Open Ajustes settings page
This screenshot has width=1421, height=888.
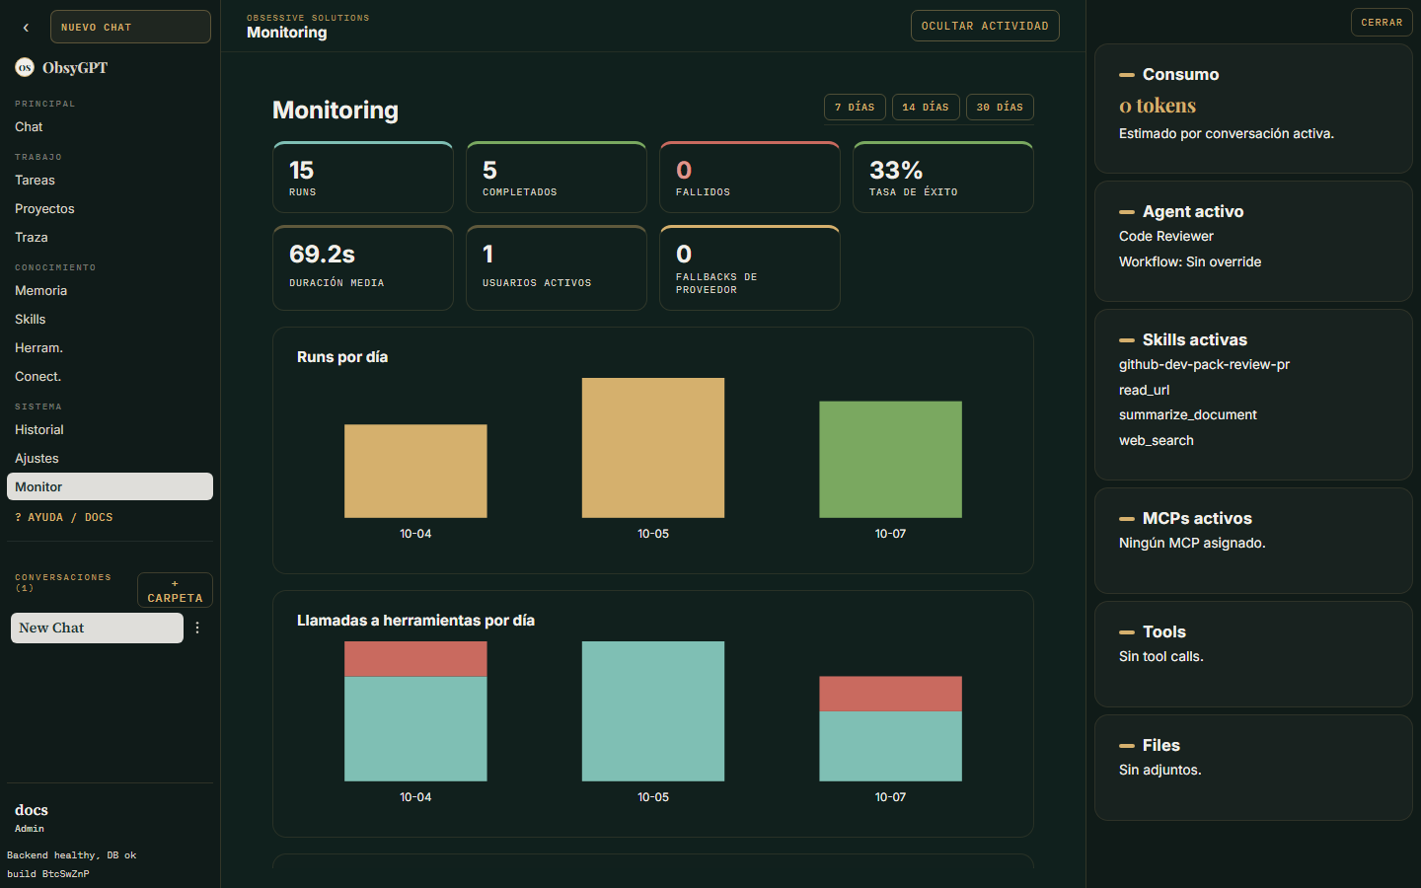point(110,459)
